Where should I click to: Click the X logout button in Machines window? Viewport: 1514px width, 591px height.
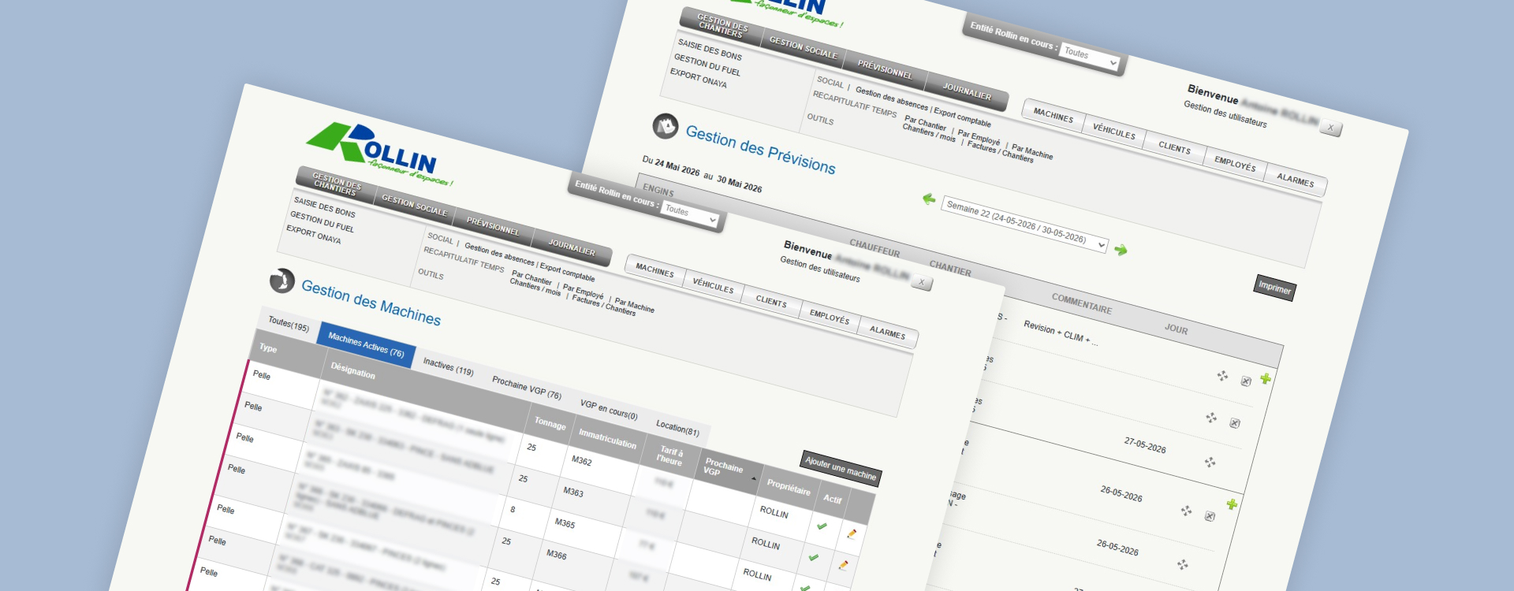click(x=921, y=282)
